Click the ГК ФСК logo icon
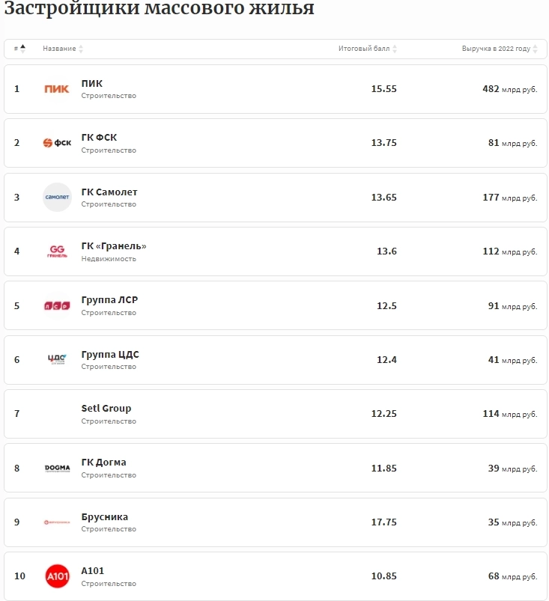 [x=57, y=143]
